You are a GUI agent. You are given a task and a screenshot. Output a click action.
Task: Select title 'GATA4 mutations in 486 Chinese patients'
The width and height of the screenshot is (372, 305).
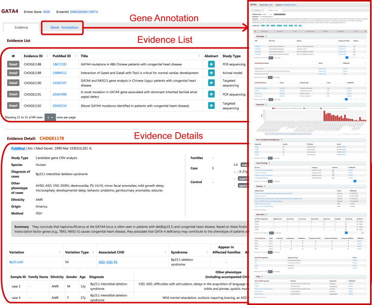(131, 64)
